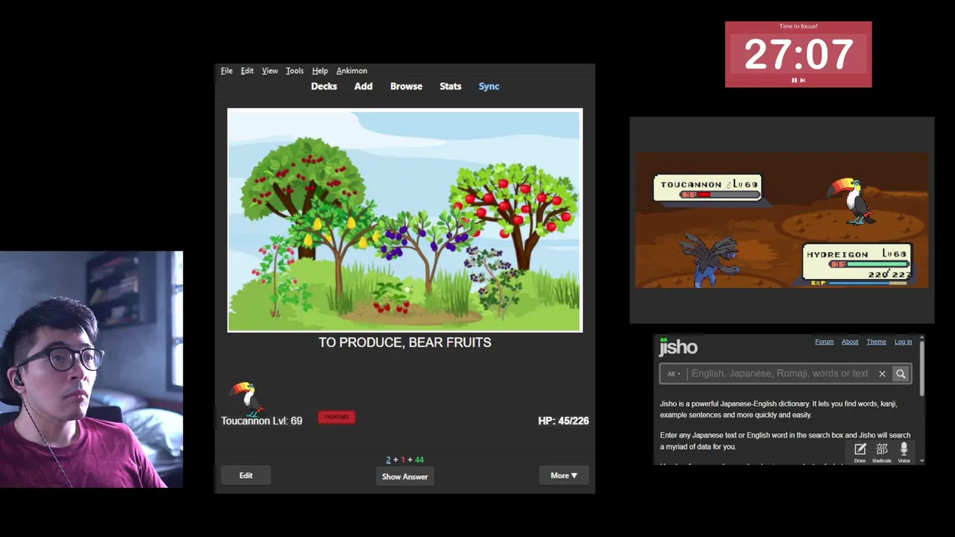Click Add to create a new card
This screenshot has width=955, height=537.
click(x=363, y=87)
